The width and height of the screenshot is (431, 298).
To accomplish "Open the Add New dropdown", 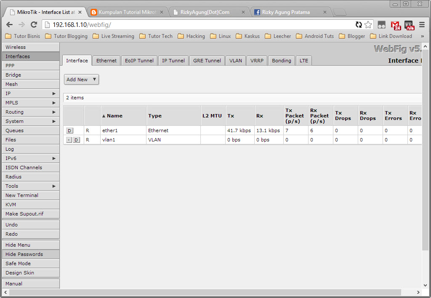I will (81, 80).
